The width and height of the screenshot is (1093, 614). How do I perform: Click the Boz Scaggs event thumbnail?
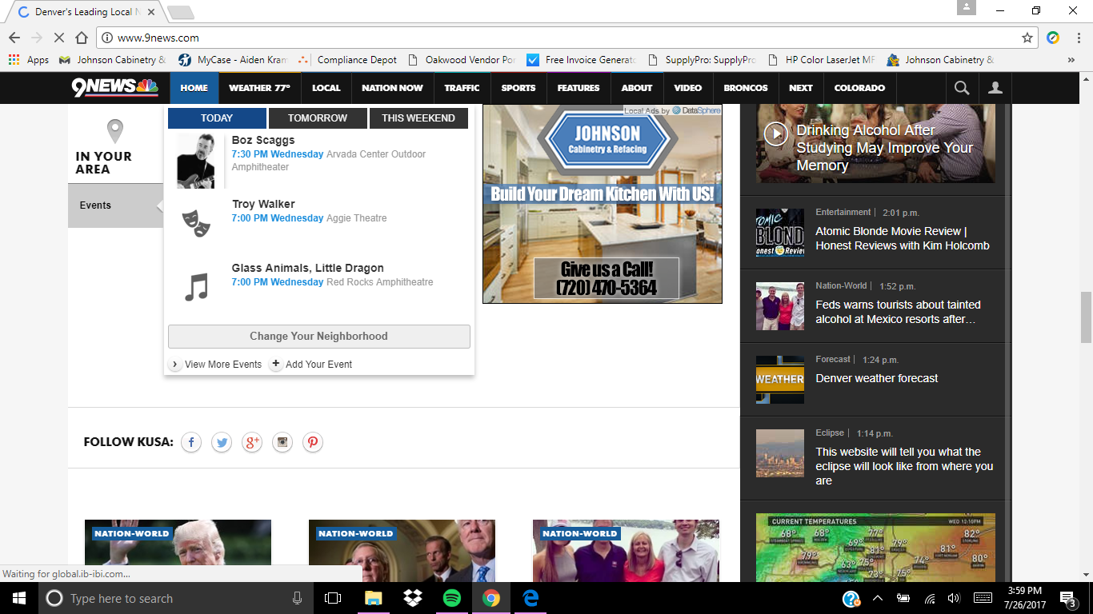[196, 160]
